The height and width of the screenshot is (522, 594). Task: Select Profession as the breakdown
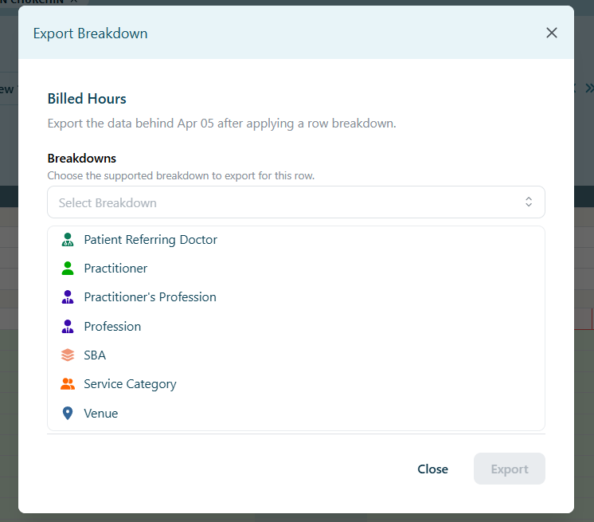pos(296,327)
